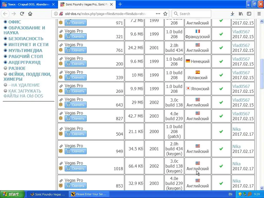Click the EN language indicator in taskbar
The width and height of the screenshot is (264, 198).
tap(230, 194)
